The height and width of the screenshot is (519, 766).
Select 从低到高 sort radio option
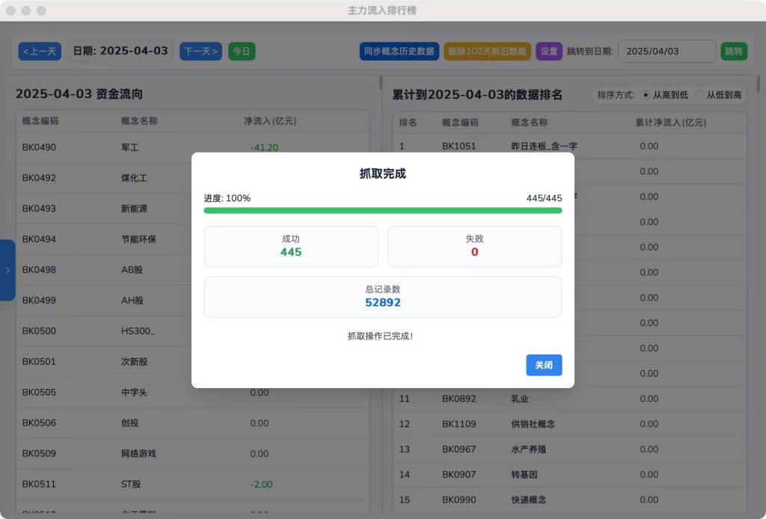[699, 95]
